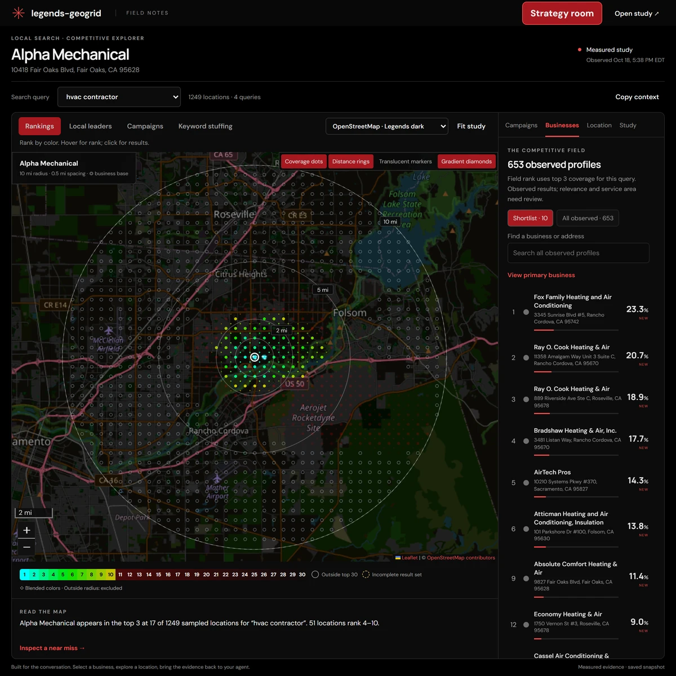
Task: Click the Alpha Mechanical map info card
Action: coord(74,168)
